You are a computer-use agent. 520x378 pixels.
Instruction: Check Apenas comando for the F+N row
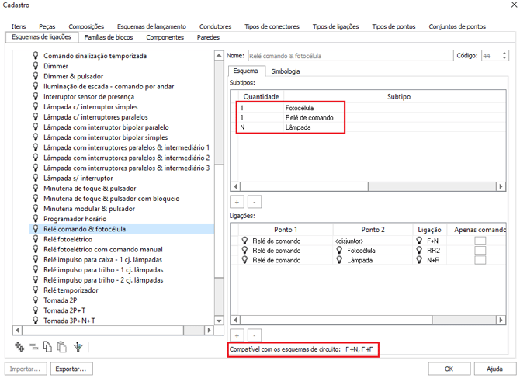pos(480,241)
